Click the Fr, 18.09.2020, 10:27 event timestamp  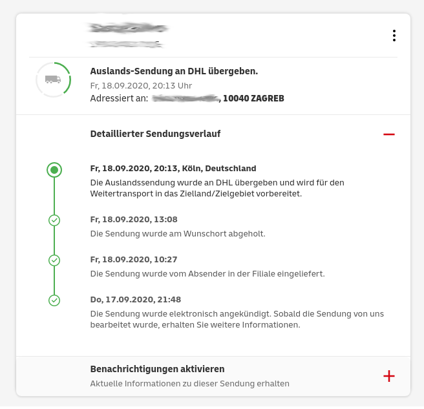[x=134, y=259]
